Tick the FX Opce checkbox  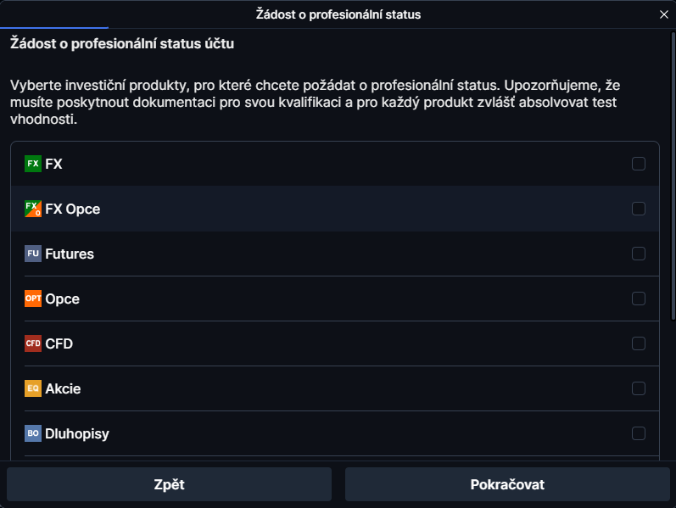[x=639, y=209]
